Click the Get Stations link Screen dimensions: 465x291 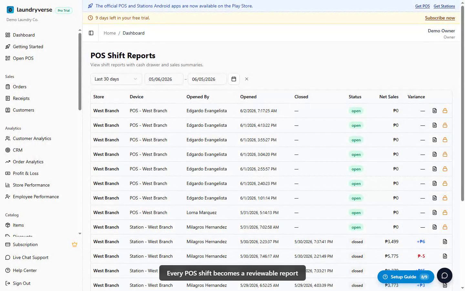coord(444,6)
